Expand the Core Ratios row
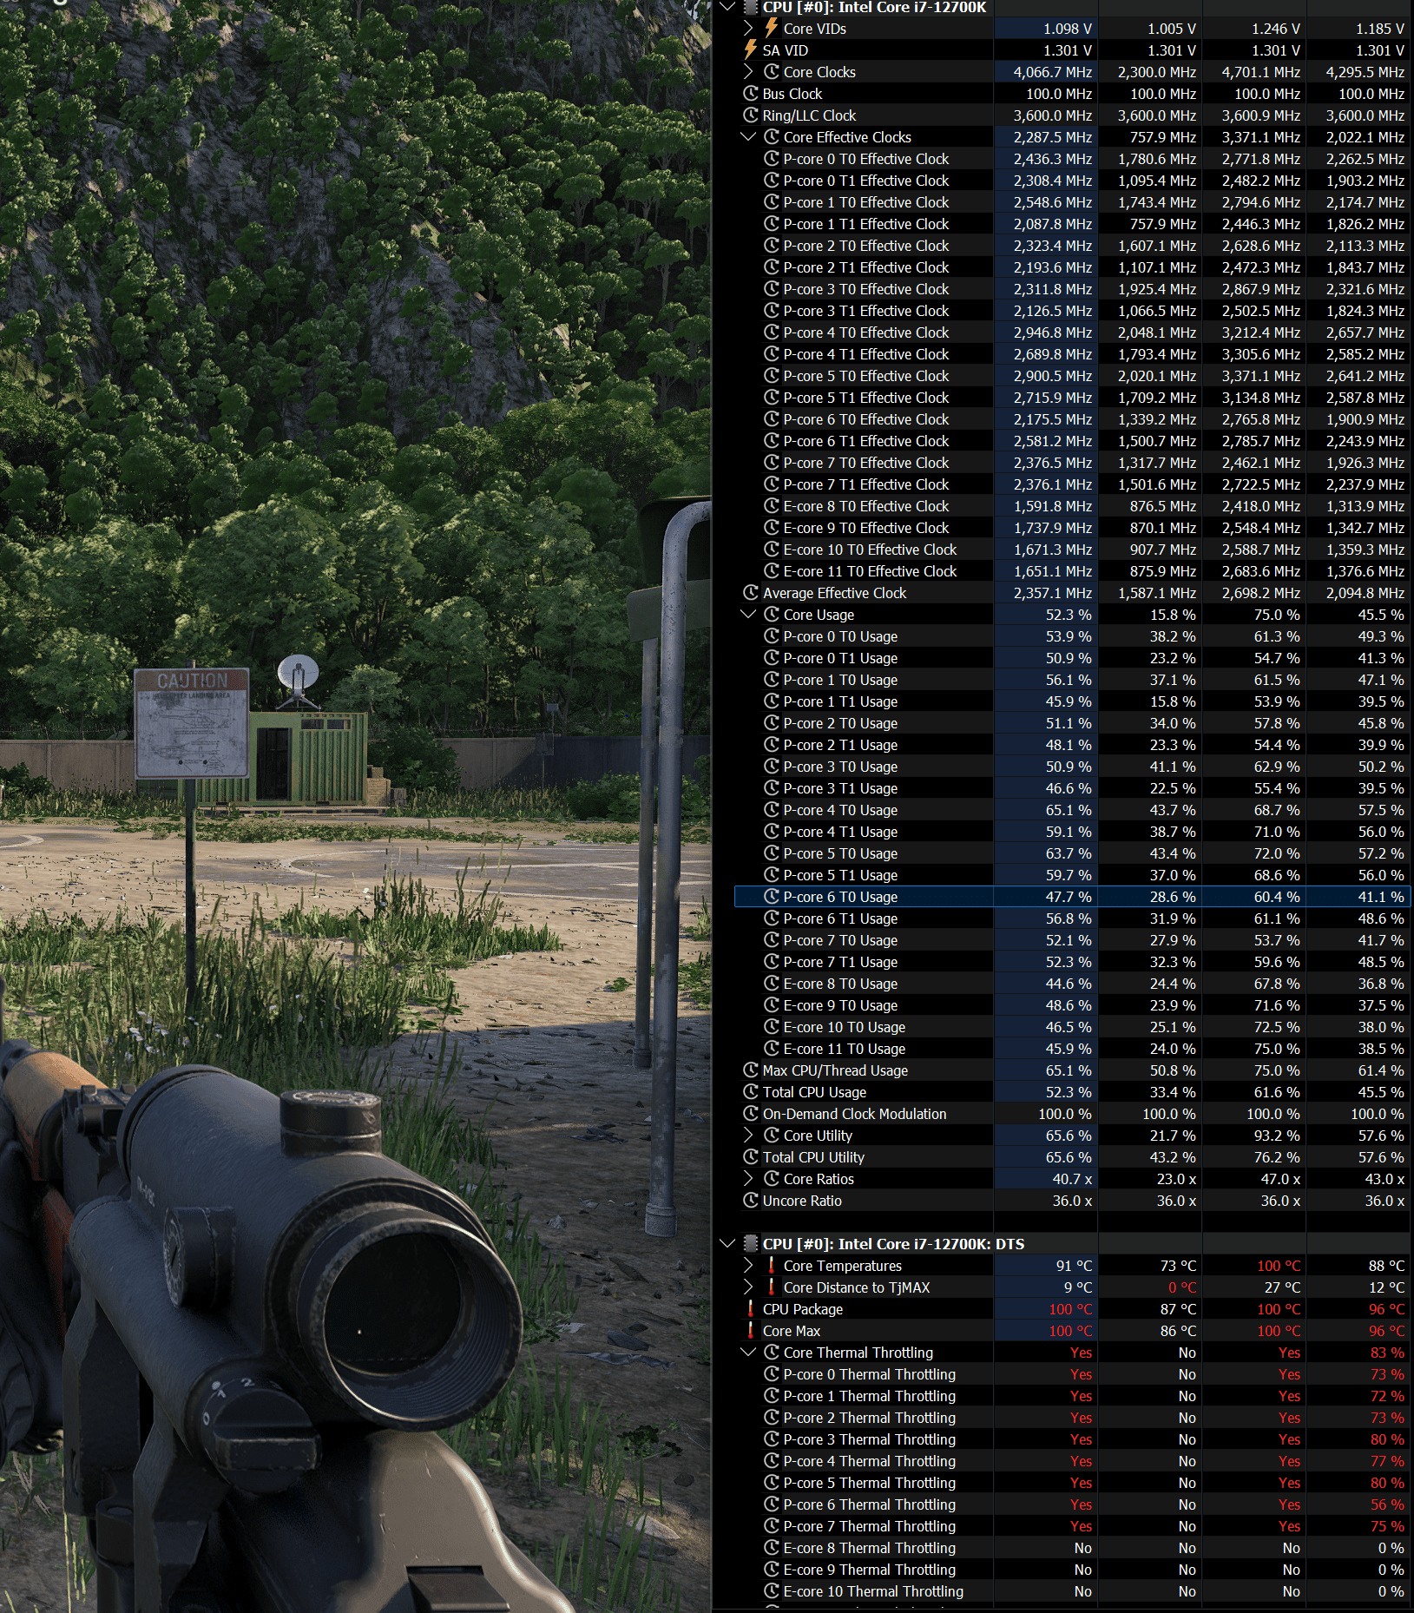 [749, 1179]
